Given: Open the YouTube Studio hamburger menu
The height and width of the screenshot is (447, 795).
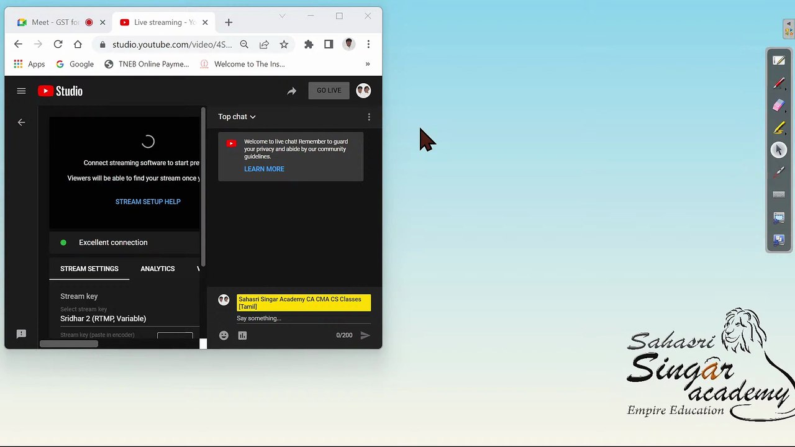Looking at the screenshot, I should 21,91.
